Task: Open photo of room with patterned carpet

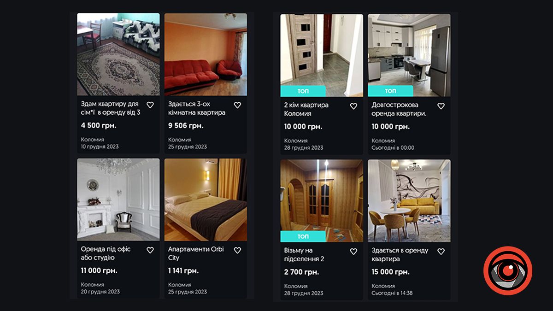Action: point(118,54)
